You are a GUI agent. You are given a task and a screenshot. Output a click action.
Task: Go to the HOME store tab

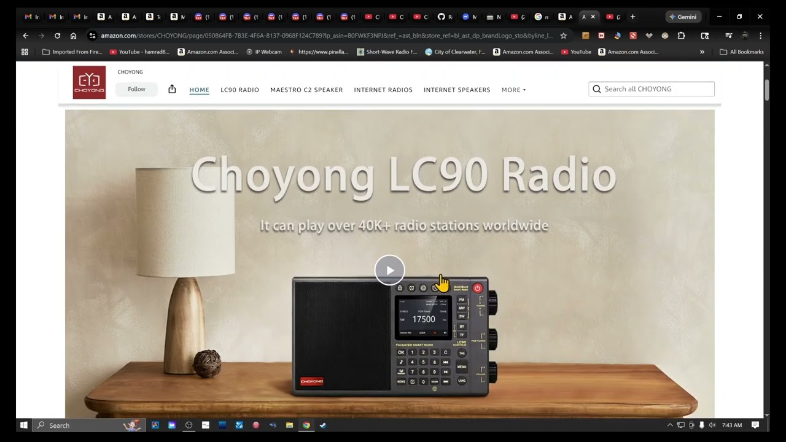tap(199, 90)
